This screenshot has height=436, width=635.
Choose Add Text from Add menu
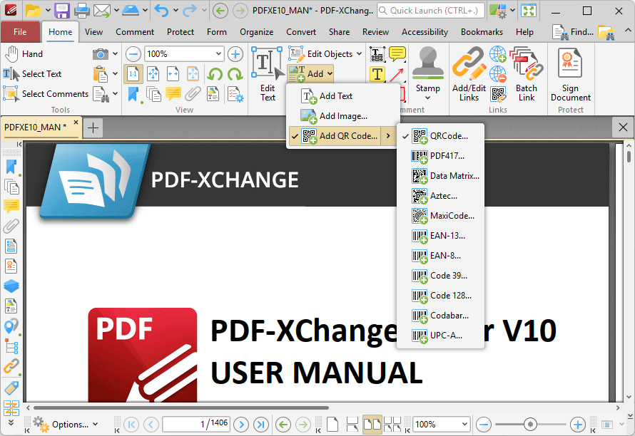point(342,96)
